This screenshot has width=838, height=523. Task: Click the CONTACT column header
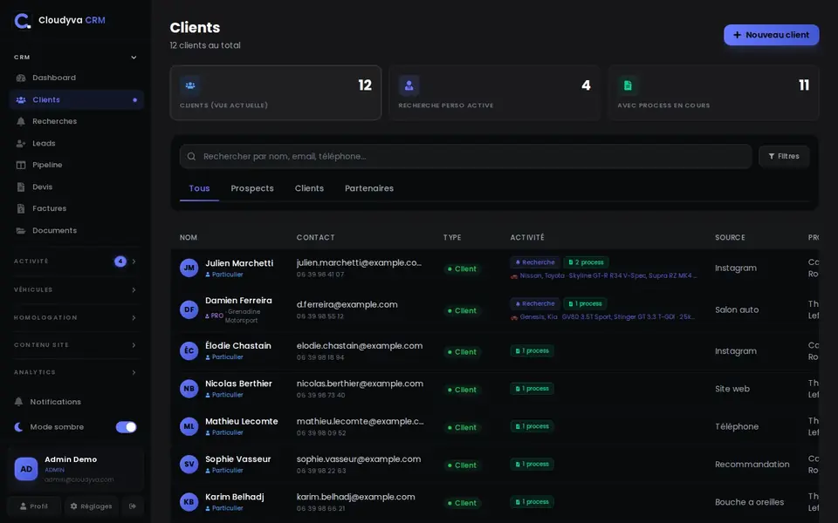(x=315, y=237)
